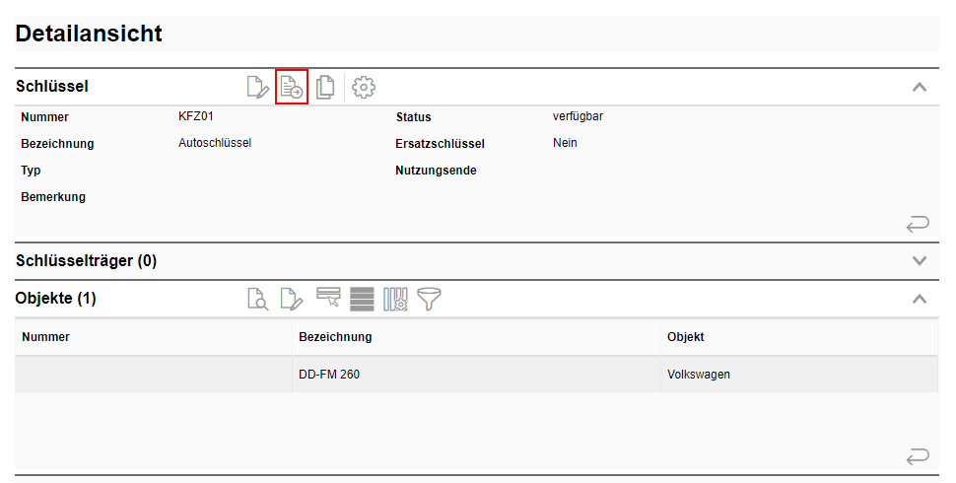Sort by the Nummer column header
The height and width of the screenshot is (483, 956).
click(x=45, y=337)
